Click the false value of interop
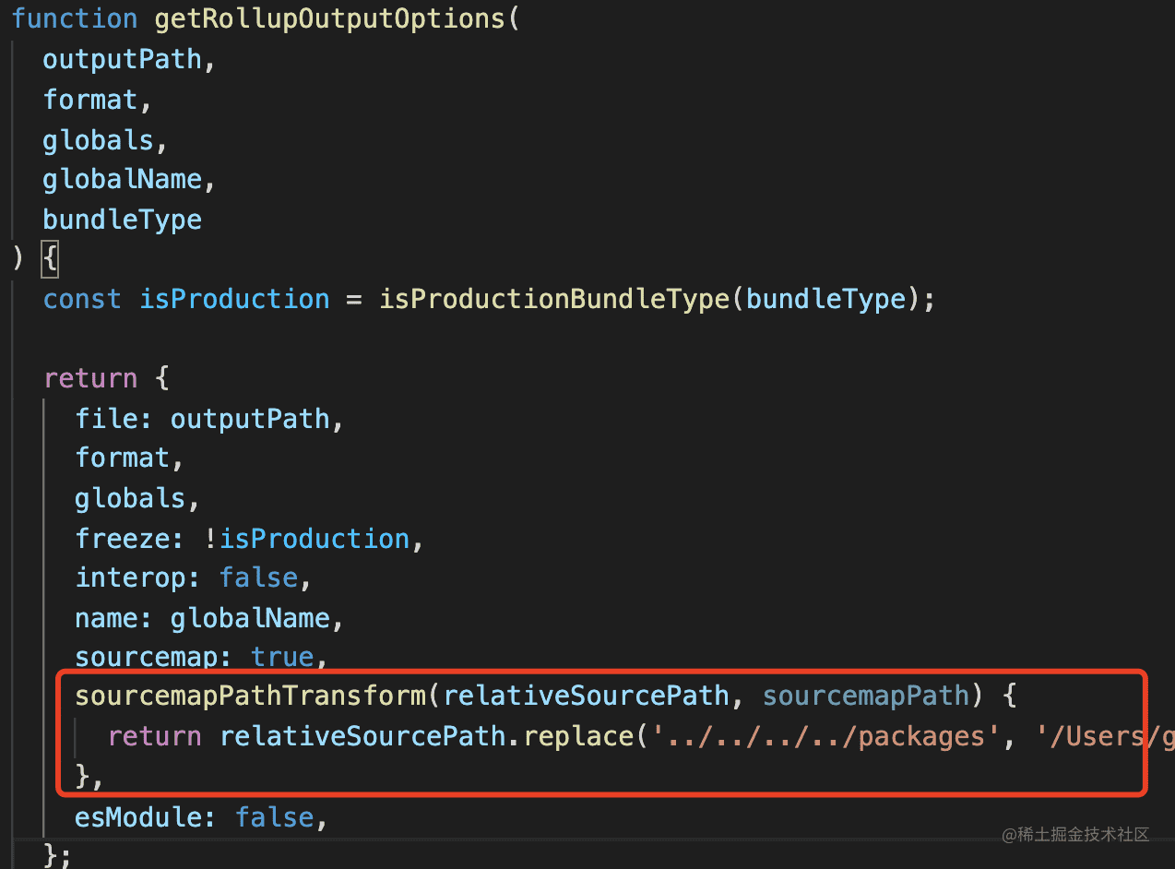 click(x=258, y=578)
